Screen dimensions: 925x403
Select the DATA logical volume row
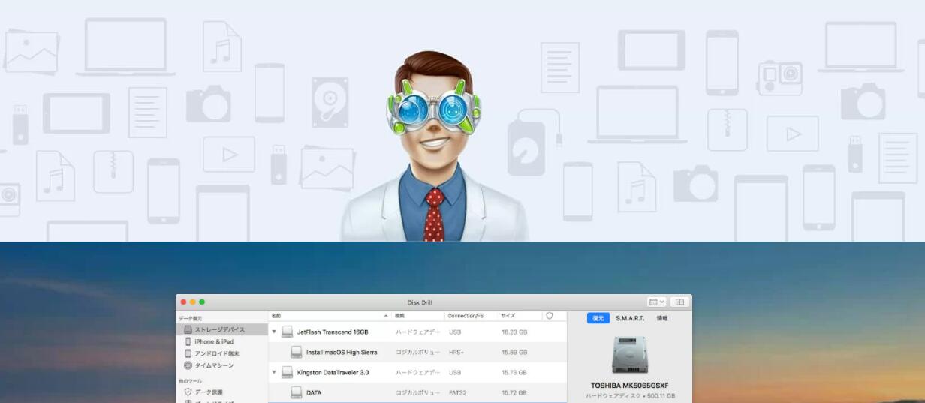click(313, 392)
